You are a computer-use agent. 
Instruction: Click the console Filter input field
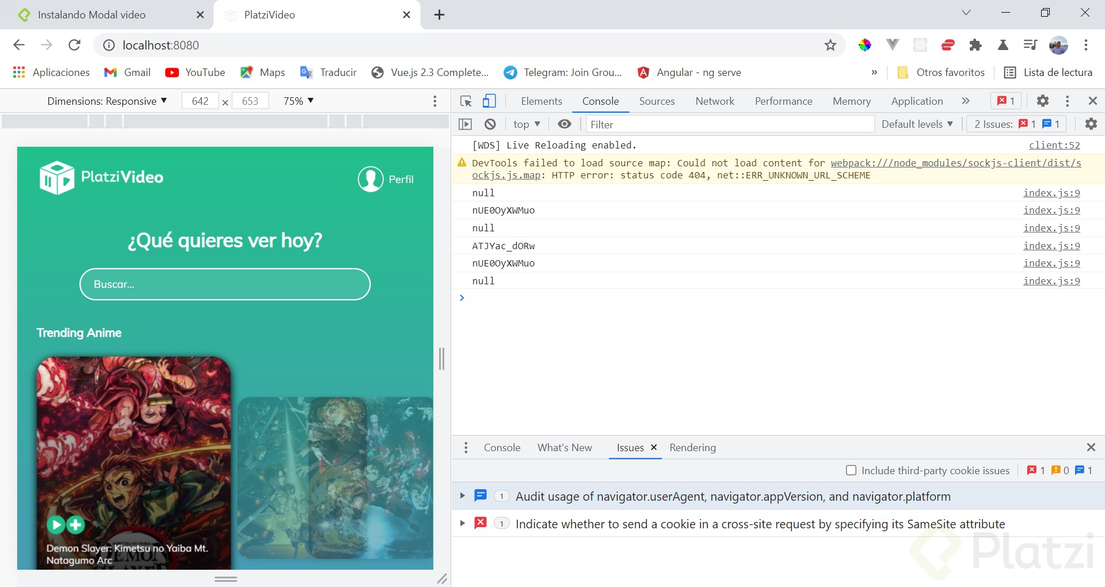pos(730,124)
